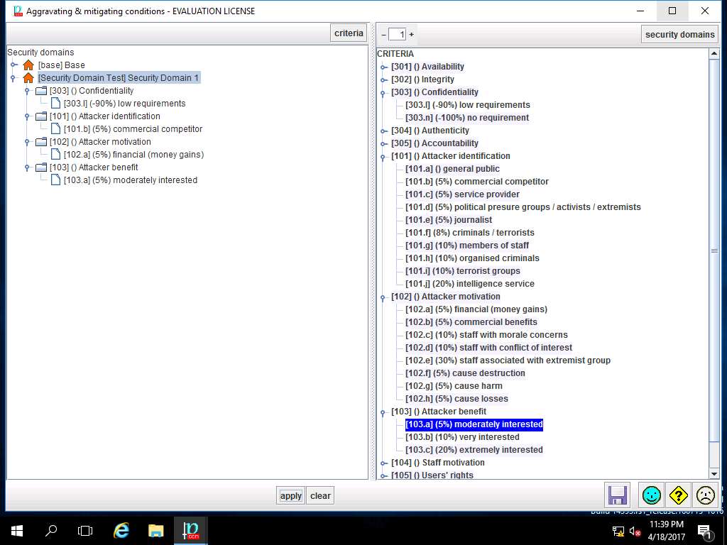Open taskbar search magnifier
Image resolution: width=727 pixels, height=545 pixels.
(51, 531)
